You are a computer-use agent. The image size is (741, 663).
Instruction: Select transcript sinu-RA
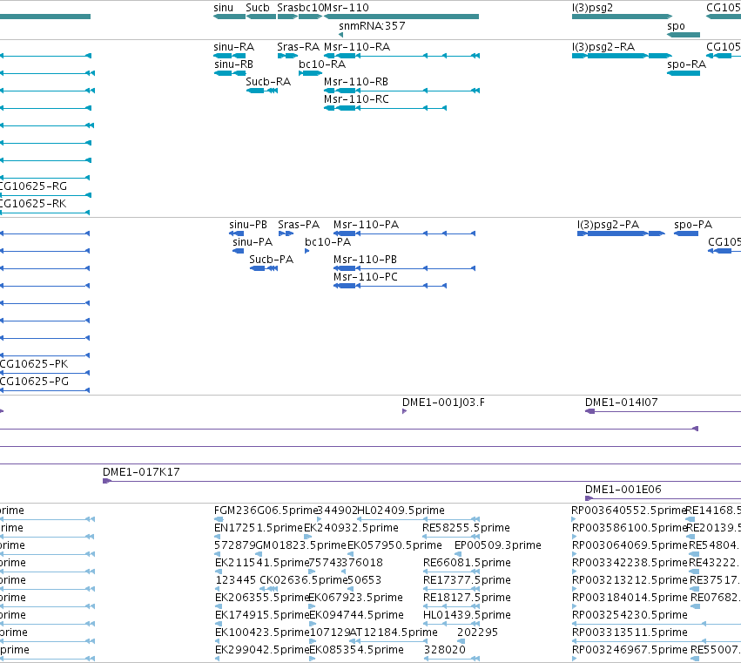click(x=234, y=47)
